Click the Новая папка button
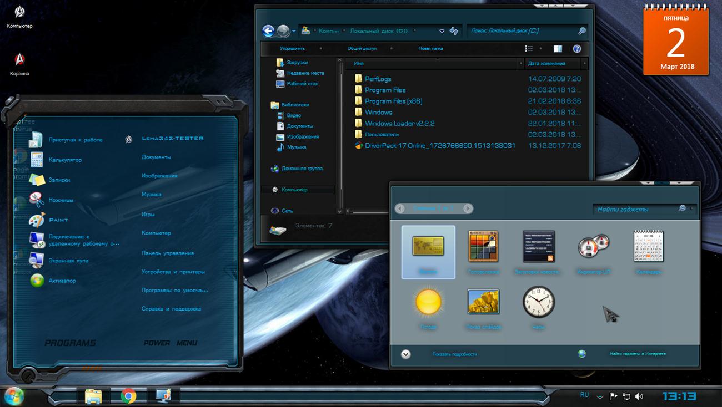This screenshot has height=407, width=722. (430, 49)
